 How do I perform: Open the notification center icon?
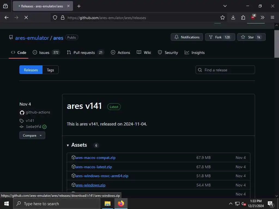click(270, 204)
